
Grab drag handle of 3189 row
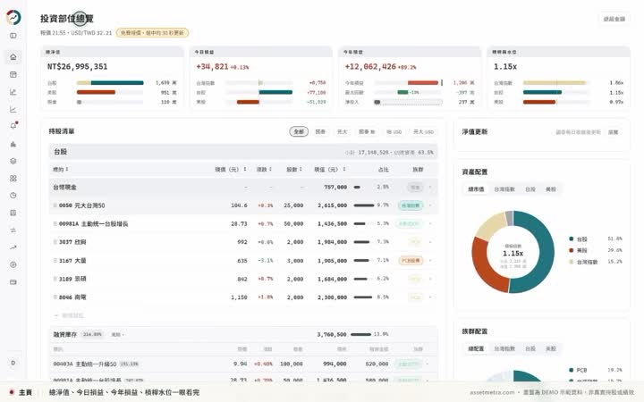55,279
